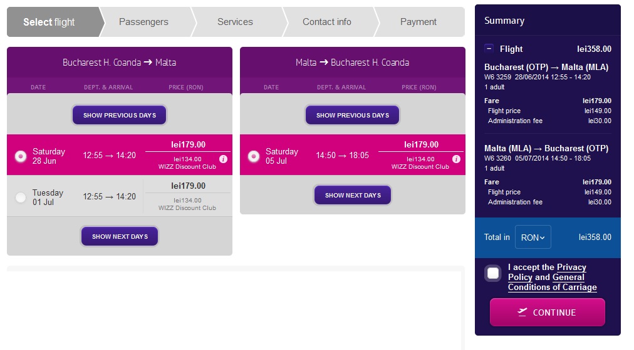The height and width of the screenshot is (350, 634).
Task: Open the RON currency dropdown
Action: (533, 237)
